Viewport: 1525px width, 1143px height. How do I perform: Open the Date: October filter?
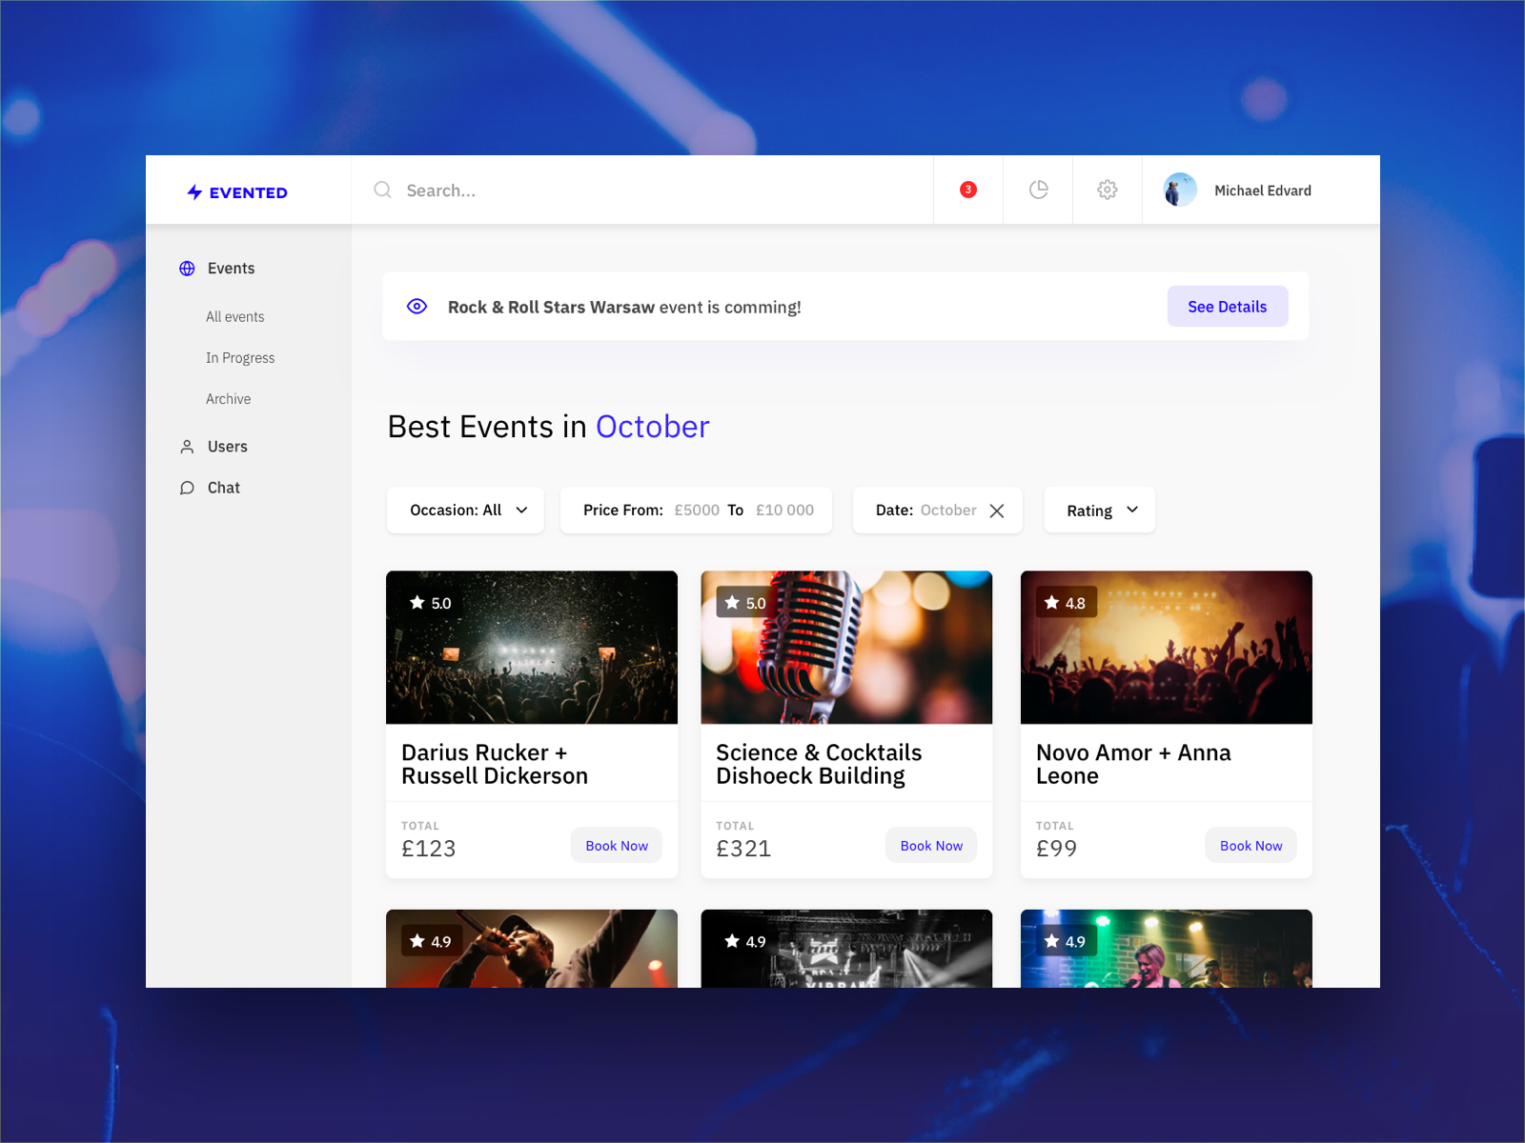click(937, 511)
